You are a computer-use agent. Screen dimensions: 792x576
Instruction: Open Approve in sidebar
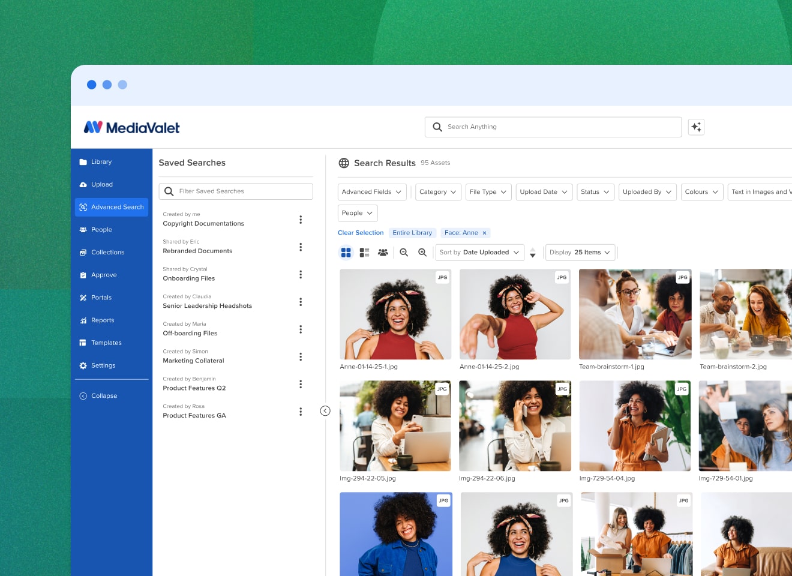112,275
